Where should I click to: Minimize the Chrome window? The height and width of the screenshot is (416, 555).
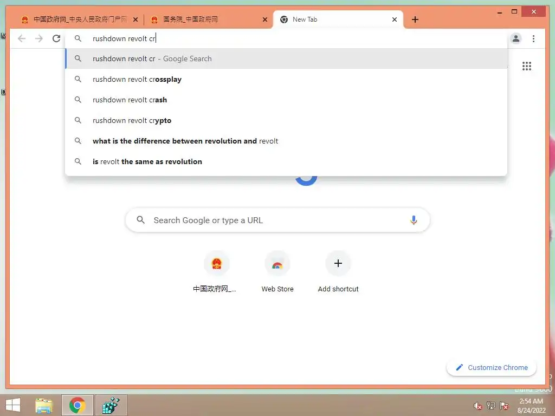pos(500,12)
